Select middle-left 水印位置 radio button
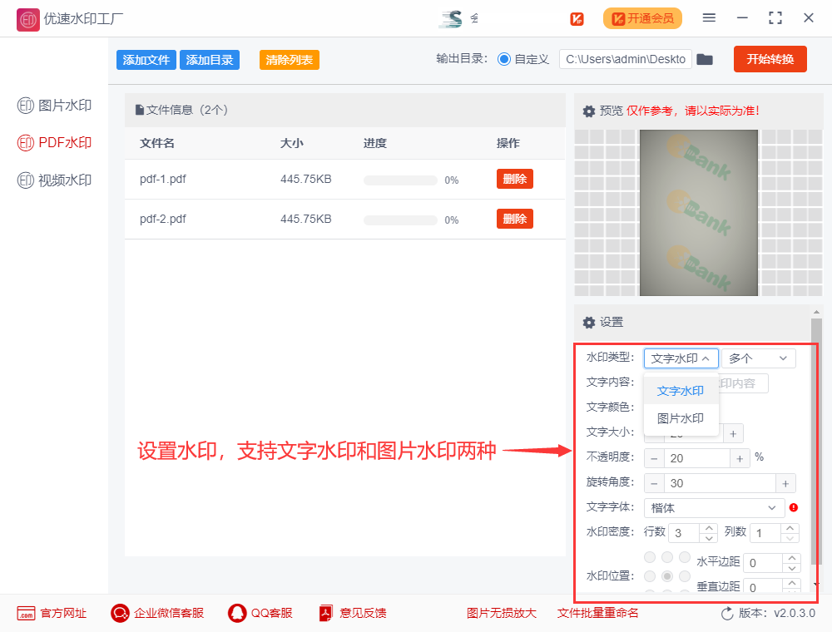Viewport: 832px width, 632px height. [x=650, y=575]
